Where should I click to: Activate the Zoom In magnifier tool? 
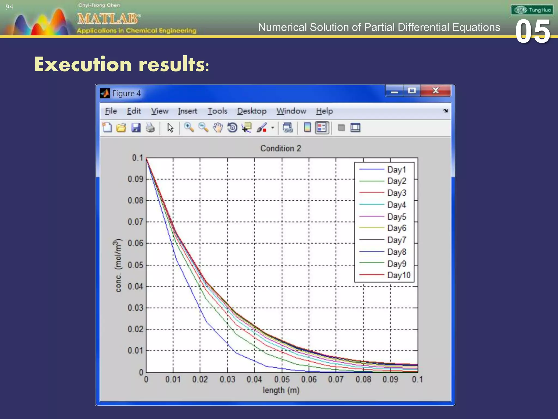click(x=189, y=127)
